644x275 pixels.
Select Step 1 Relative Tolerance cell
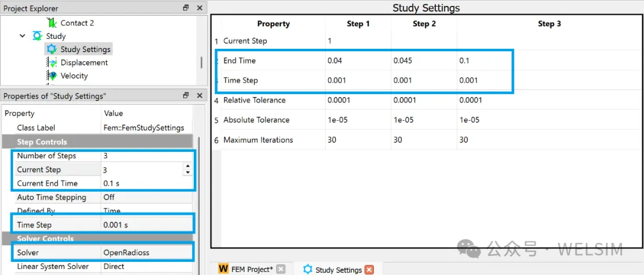point(358,100)
